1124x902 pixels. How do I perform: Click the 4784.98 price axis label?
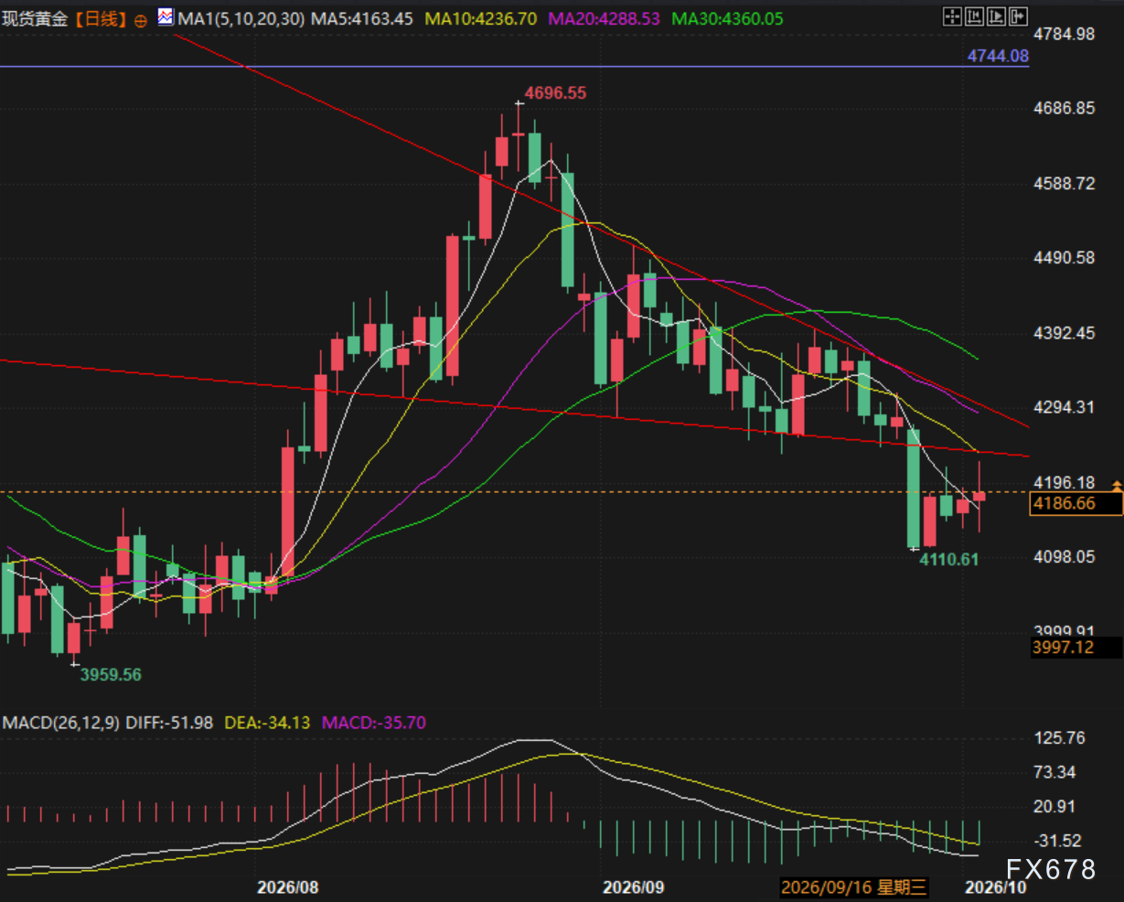click(1064, 35)
